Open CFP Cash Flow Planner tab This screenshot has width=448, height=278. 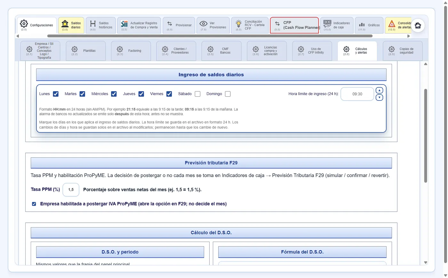tap(294, 25)
